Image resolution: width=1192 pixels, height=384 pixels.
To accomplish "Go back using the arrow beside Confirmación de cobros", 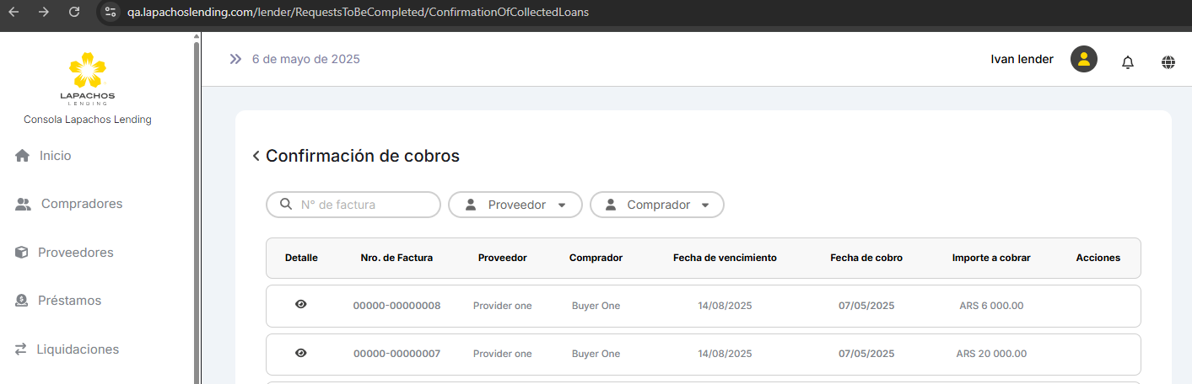I will [256, 156].
